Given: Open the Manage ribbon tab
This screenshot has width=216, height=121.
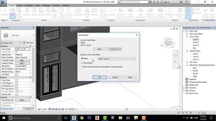Looking at the screenshot, I should (47, 5).
